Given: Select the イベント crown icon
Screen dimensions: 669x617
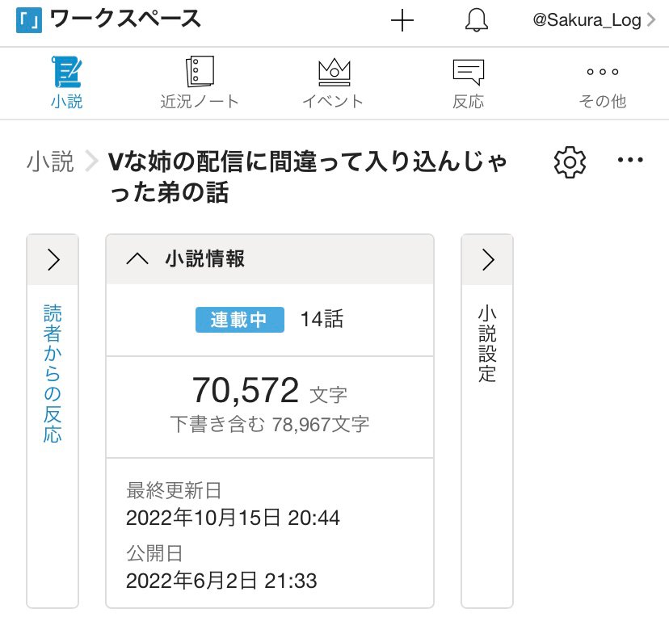Looking at the screenshot, I should (x=333, y=73).
